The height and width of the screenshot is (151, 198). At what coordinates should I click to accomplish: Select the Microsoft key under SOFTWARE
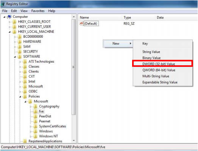point(36,86)
